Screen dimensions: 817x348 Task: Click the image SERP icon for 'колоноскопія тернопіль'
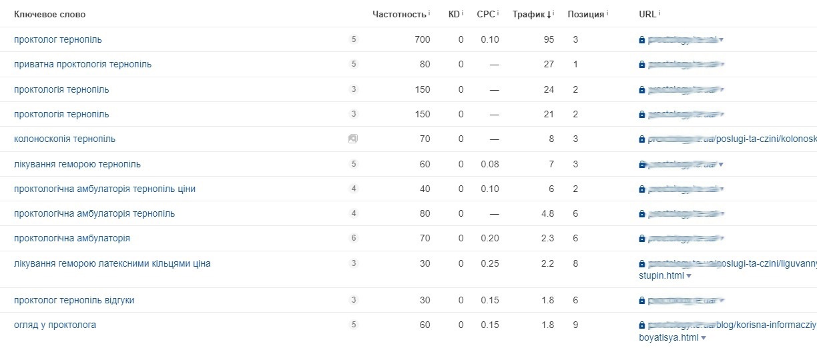point(353,139)
